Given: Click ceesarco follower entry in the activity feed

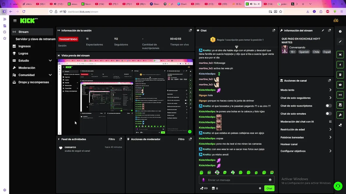Looking at the screenshot, I should coord(91,149).
